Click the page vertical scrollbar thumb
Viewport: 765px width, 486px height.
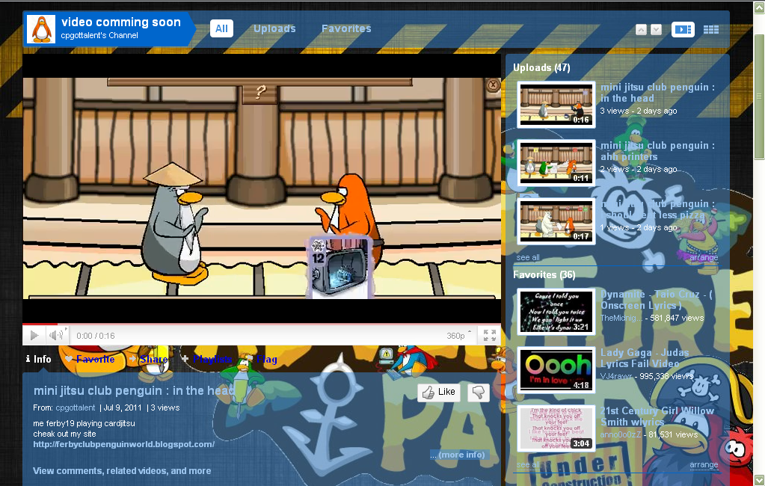click(x=759, y=96)
